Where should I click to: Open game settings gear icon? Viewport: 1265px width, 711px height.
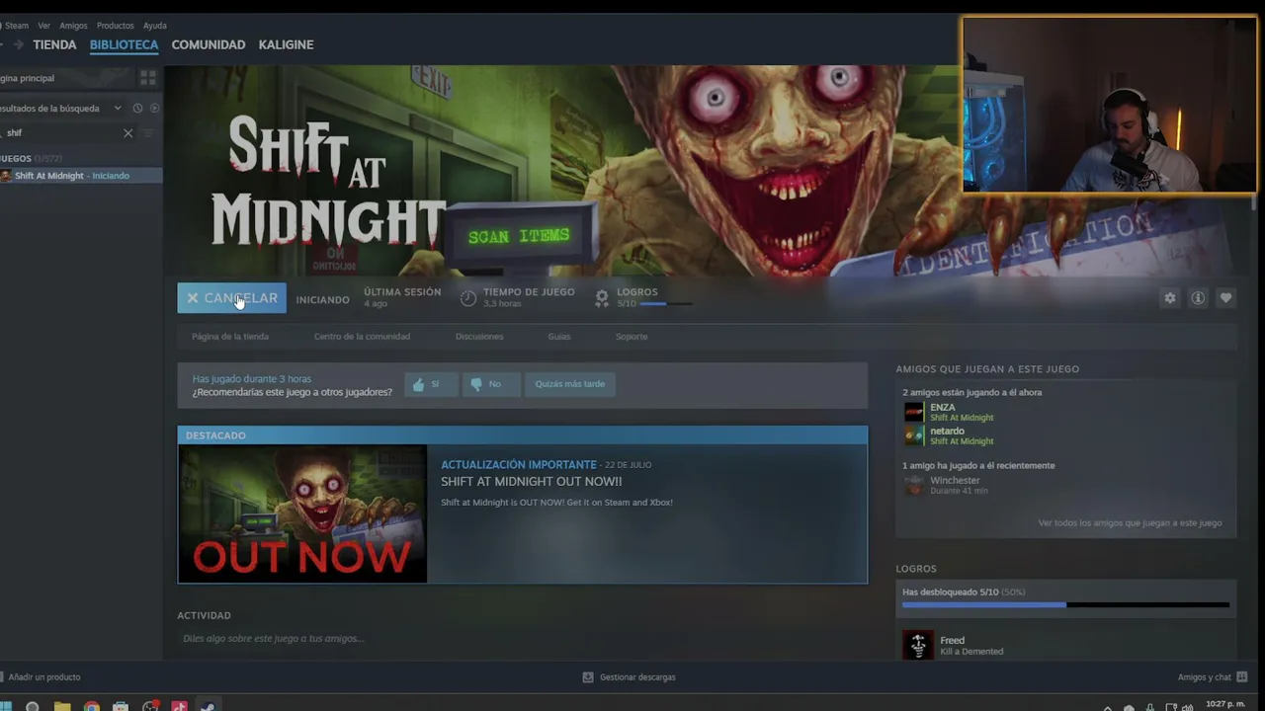point(1170,298)
